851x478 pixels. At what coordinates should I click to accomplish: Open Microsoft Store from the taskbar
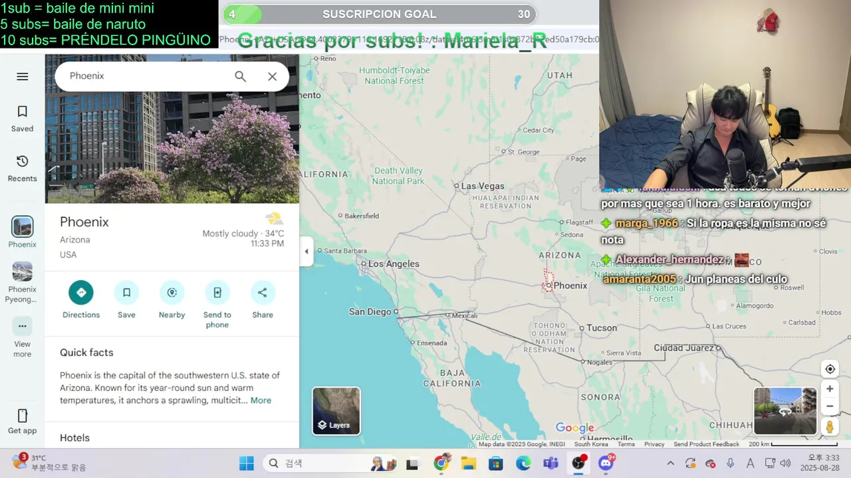[x=495, y=463]
